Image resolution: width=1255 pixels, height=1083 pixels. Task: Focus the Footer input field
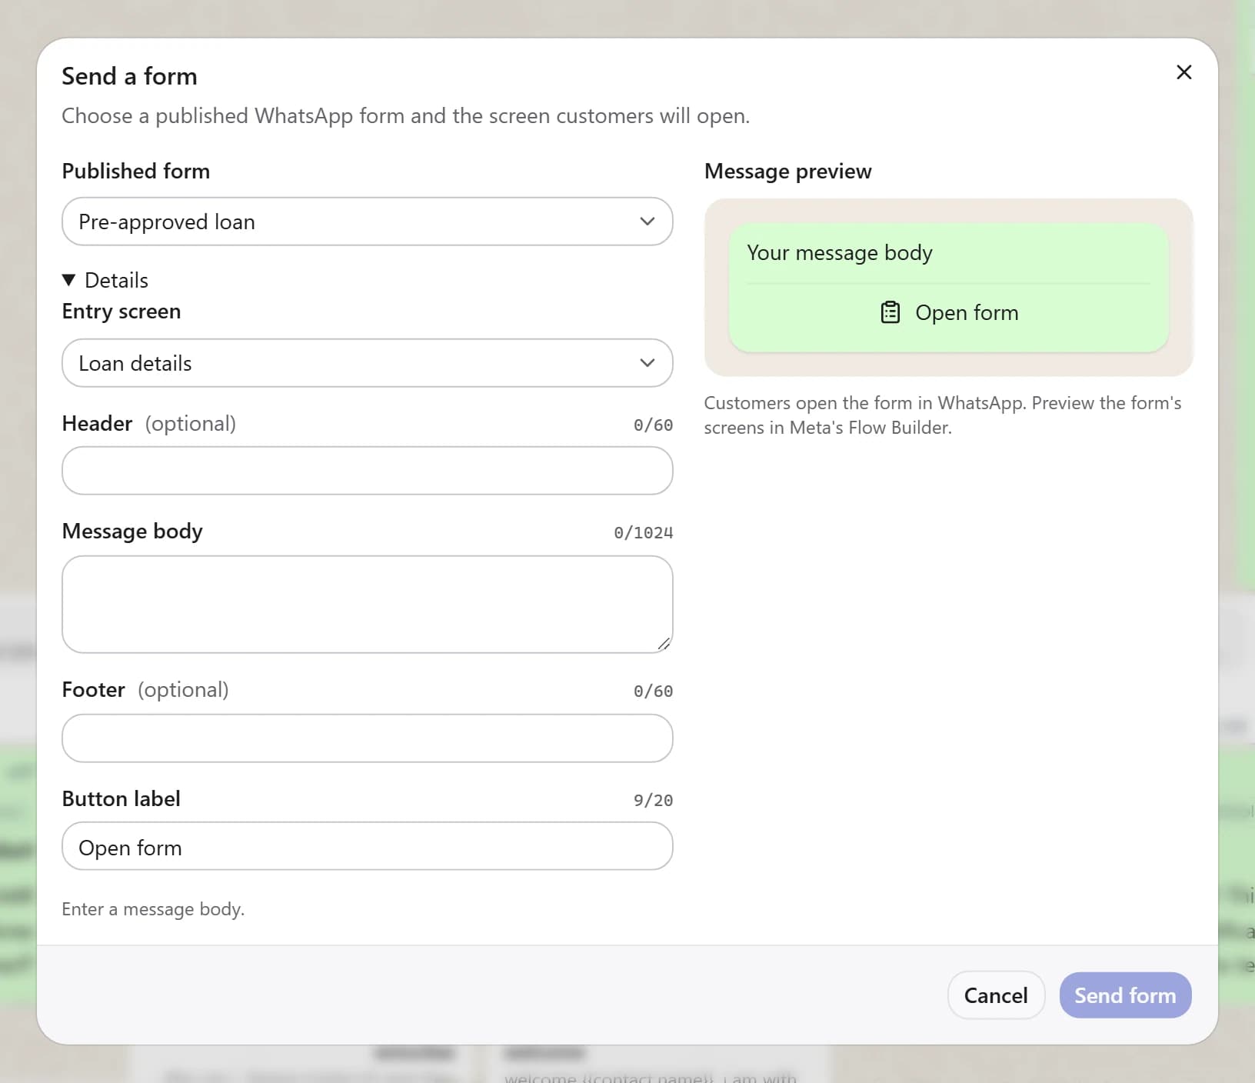click(368, 738)
